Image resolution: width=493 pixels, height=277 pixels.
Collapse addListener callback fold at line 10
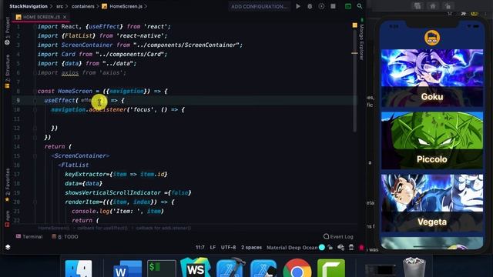pyautogui.click(x=35, y=109)
